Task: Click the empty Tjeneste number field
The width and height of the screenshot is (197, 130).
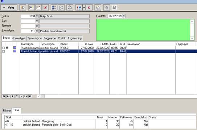Action: (28, 26)
